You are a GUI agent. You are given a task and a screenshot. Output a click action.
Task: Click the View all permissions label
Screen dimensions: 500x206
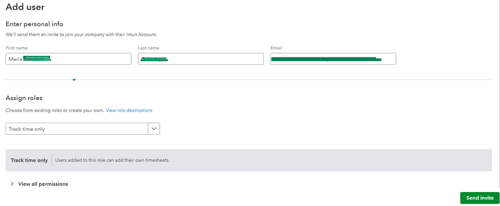[43, 184]
